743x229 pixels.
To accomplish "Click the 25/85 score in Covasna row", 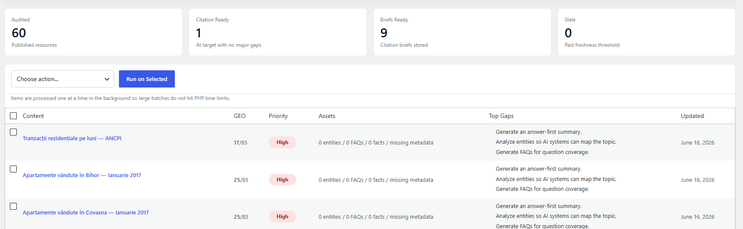I will pos(241,217).
